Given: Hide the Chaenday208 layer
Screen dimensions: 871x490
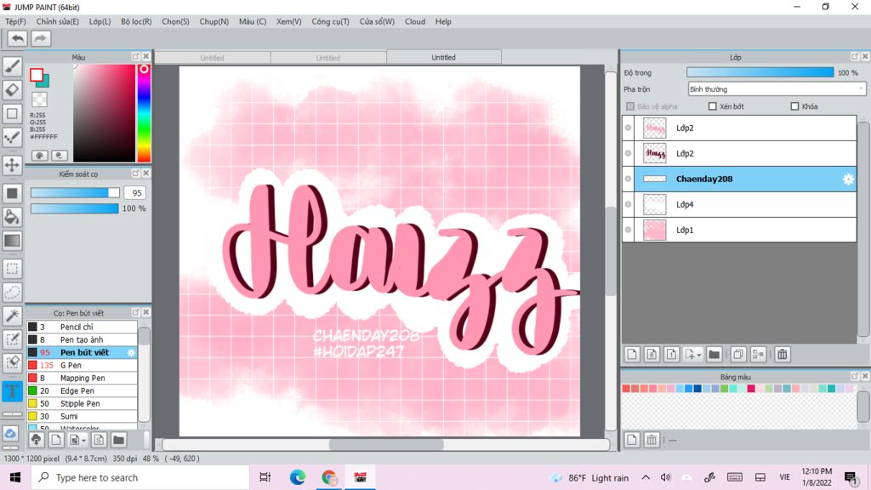Looking at the screenshot, I should tap(629, 179).
